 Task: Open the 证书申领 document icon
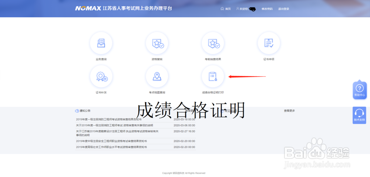click(x=269, y=43)
